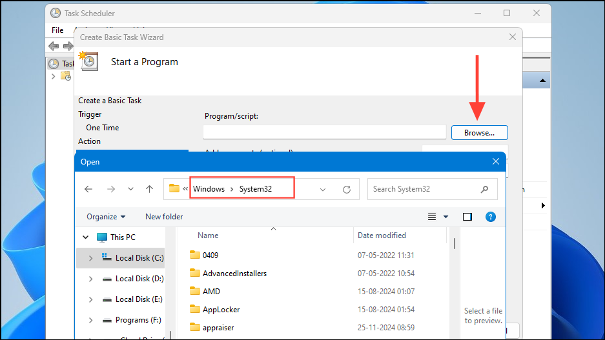Create a New folder
This screenshot has width=605, height=340.
tap(164, 217)
